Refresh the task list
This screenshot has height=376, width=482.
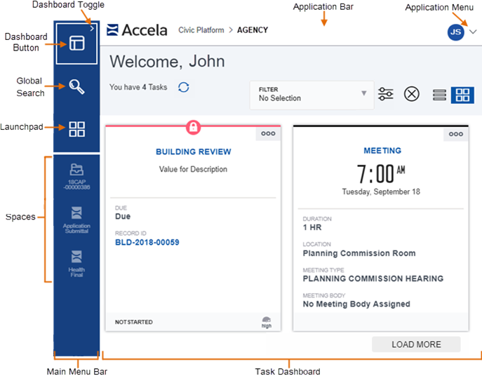[183, 88]
